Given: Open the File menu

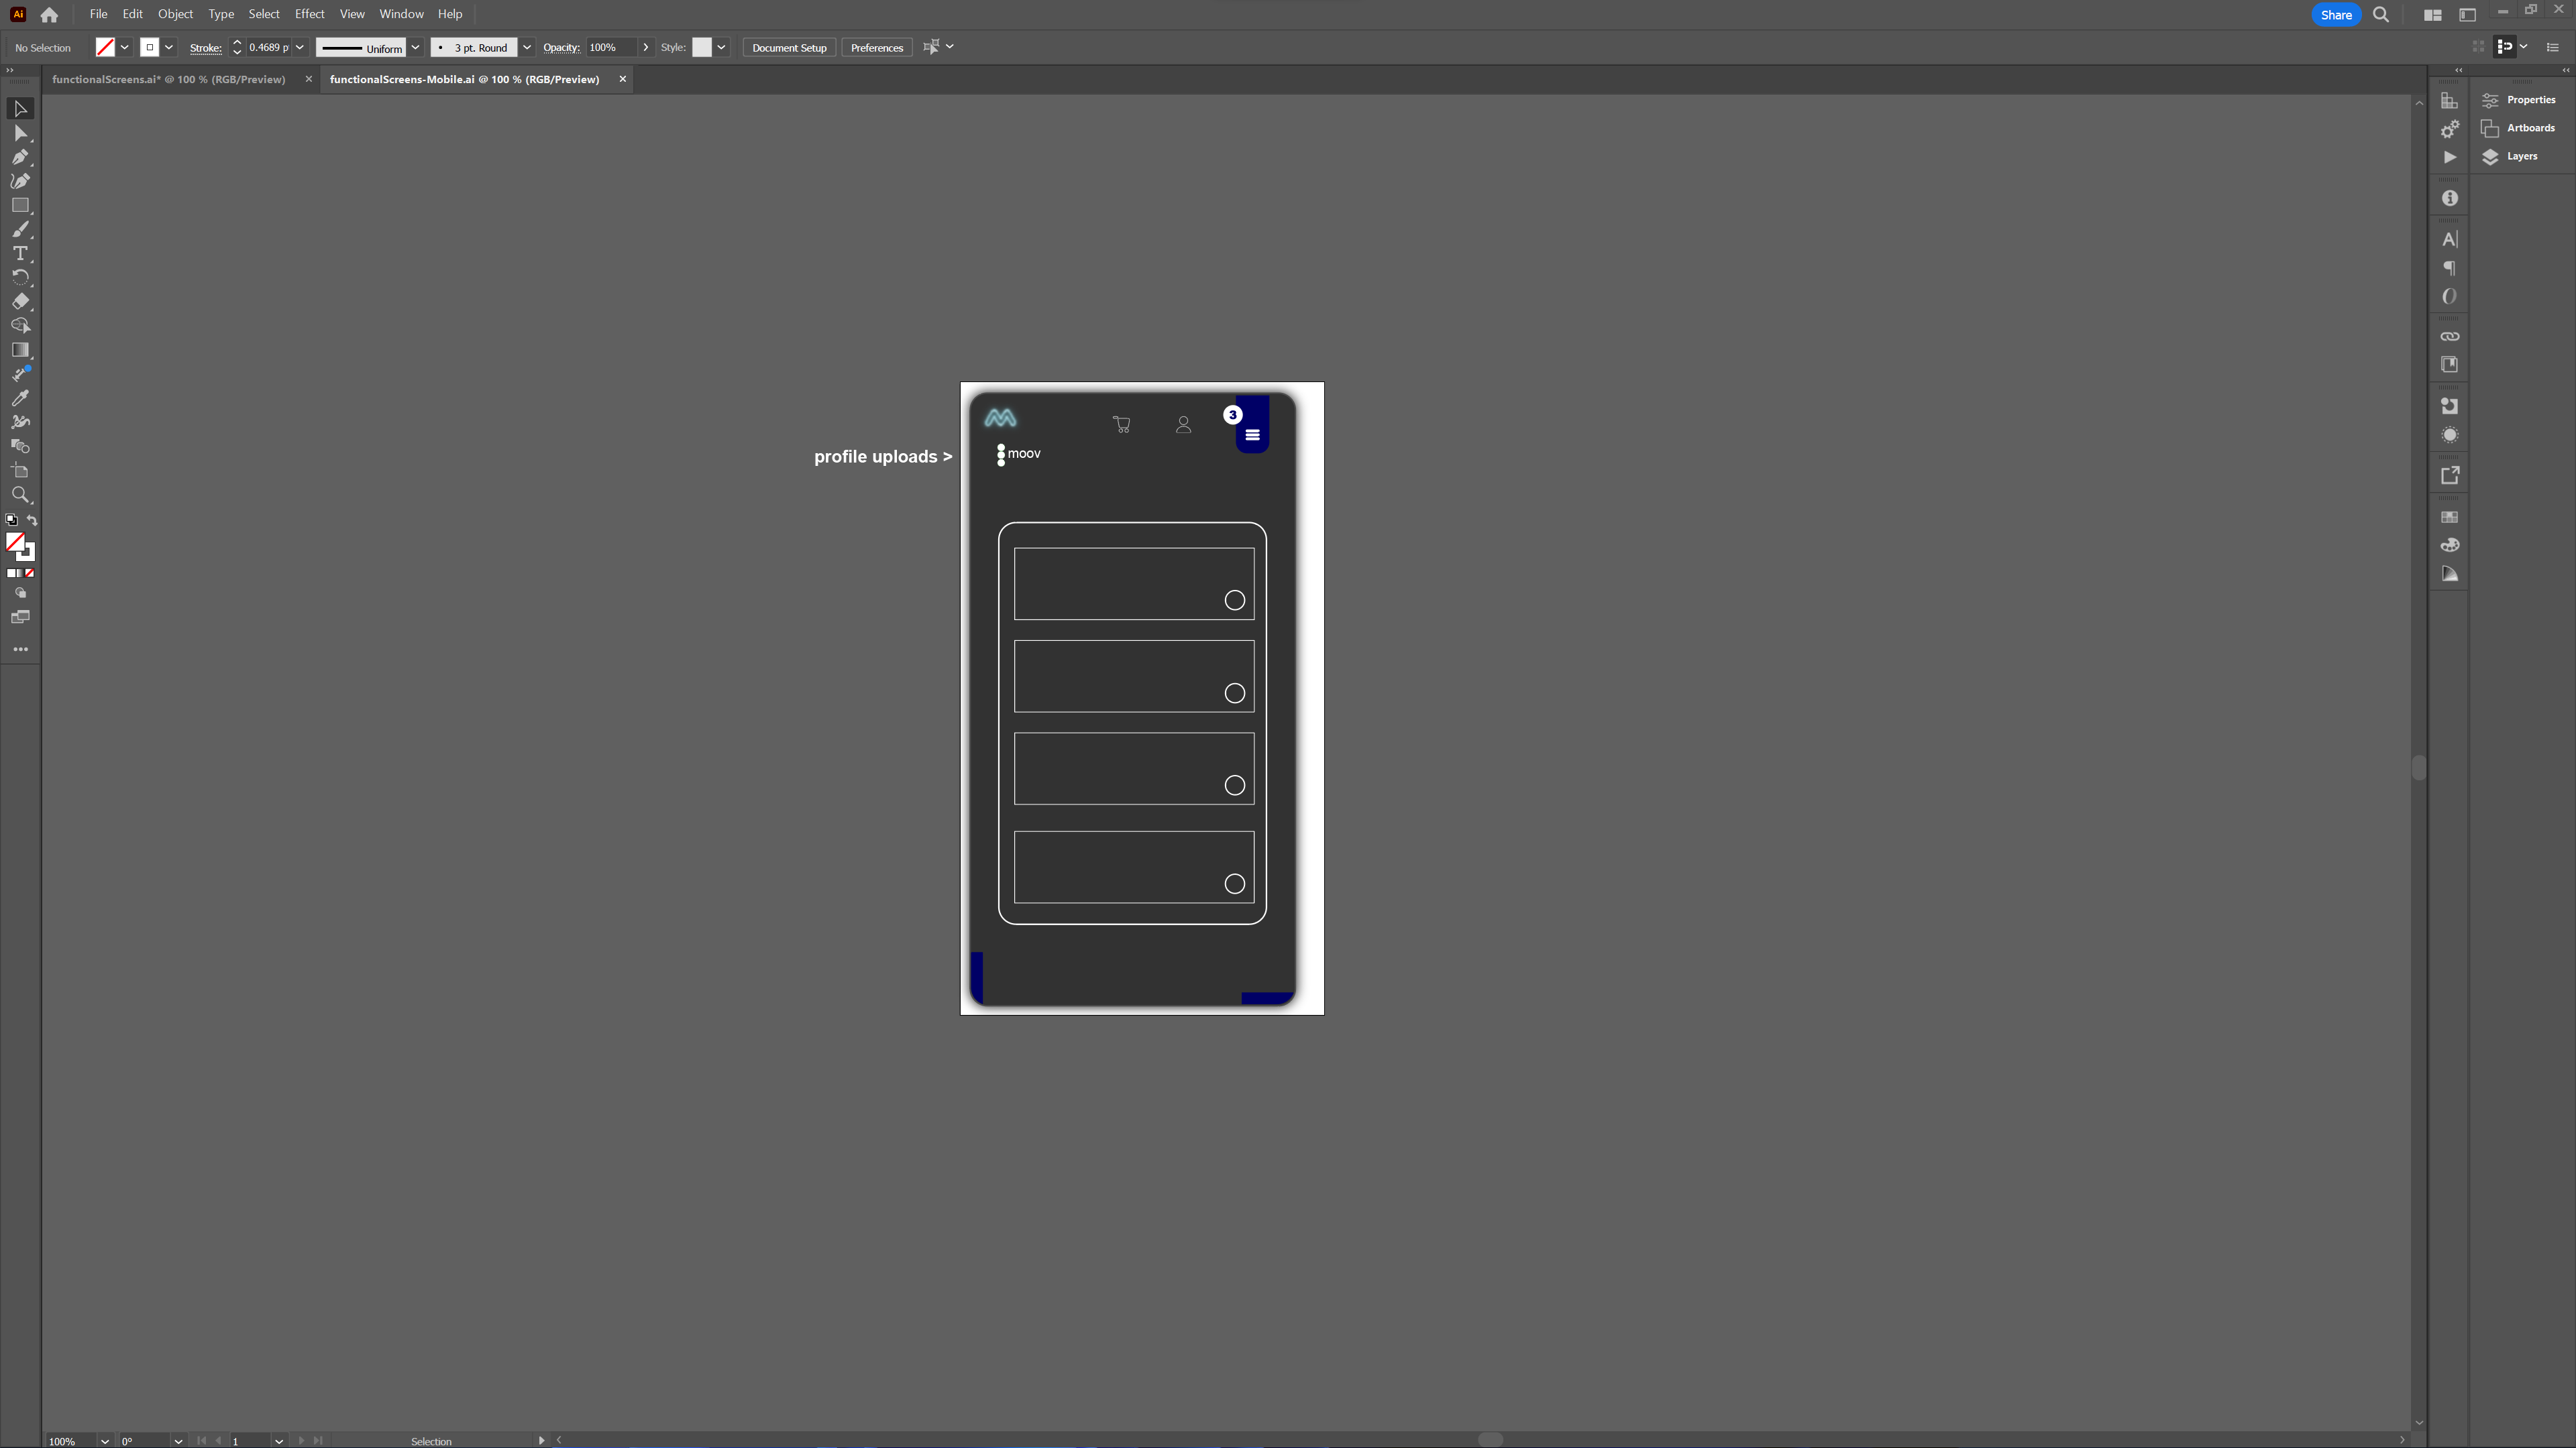Looking at the screenshot, I should click(x=98, y=14).
